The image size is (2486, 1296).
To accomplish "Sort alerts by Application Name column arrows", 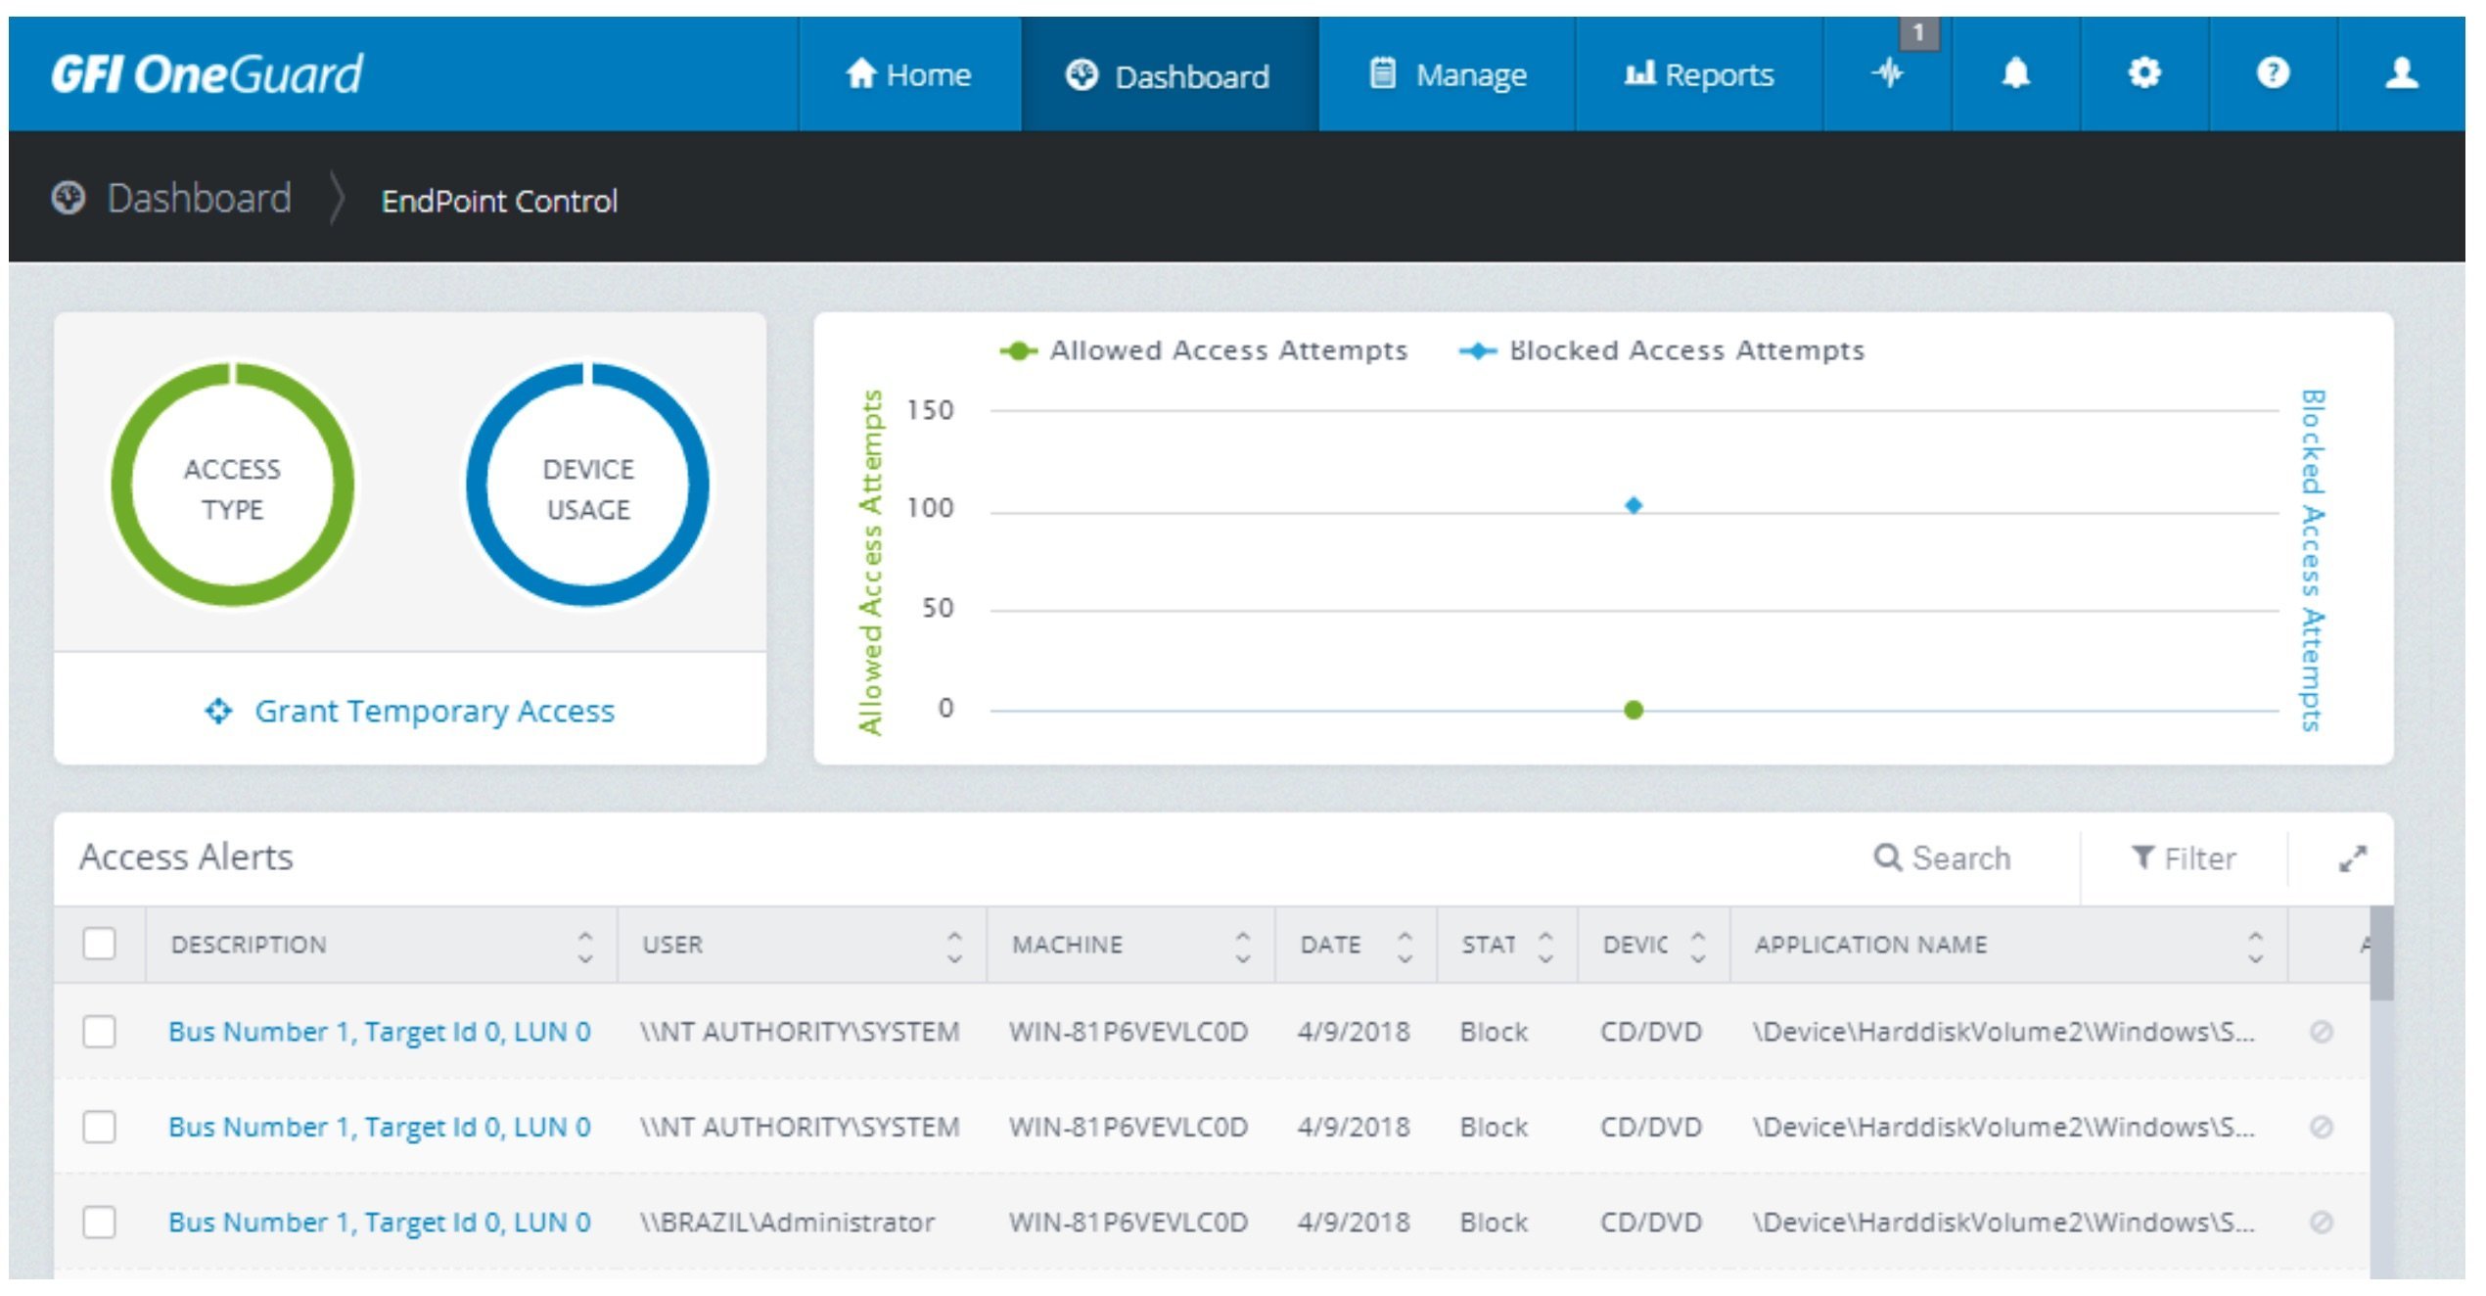I will pos(2255,946).
